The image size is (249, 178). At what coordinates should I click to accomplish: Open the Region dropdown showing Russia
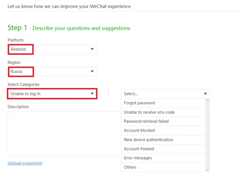pos(52,72)
